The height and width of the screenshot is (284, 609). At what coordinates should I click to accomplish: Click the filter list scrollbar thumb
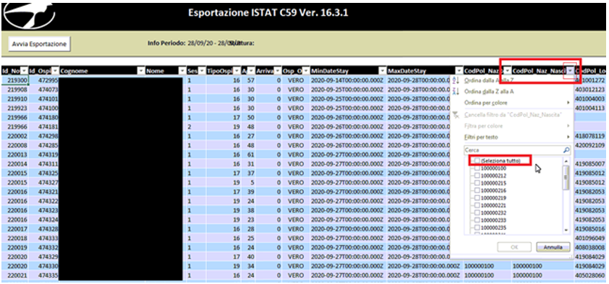[x=566, y=178]
